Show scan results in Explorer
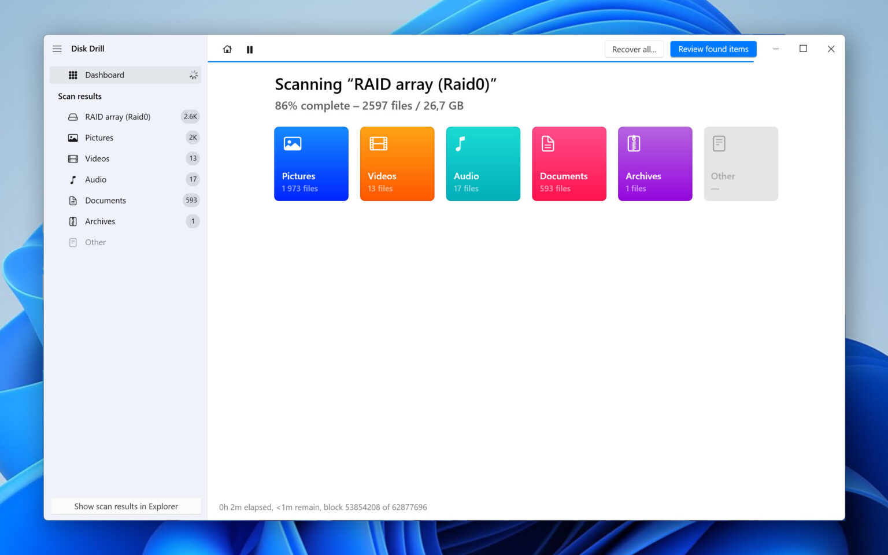This screenshot has width=888, height=555. coord(125,506)
